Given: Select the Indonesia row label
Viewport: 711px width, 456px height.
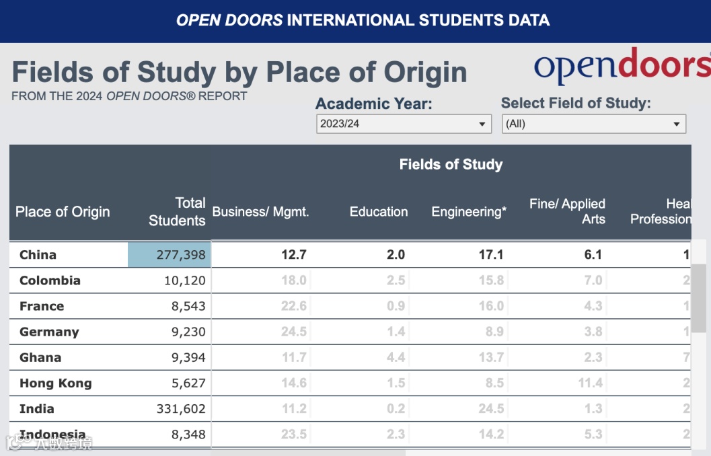Looking at the screenshot, I should click(52, 434).
